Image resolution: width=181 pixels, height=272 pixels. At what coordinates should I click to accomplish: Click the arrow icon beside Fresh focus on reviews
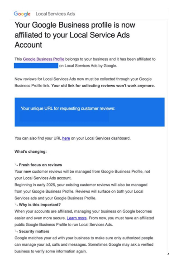[x=16, y=165]
